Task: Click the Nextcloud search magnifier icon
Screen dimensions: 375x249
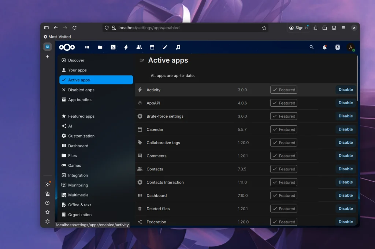Action: click(x=312, y=47)
